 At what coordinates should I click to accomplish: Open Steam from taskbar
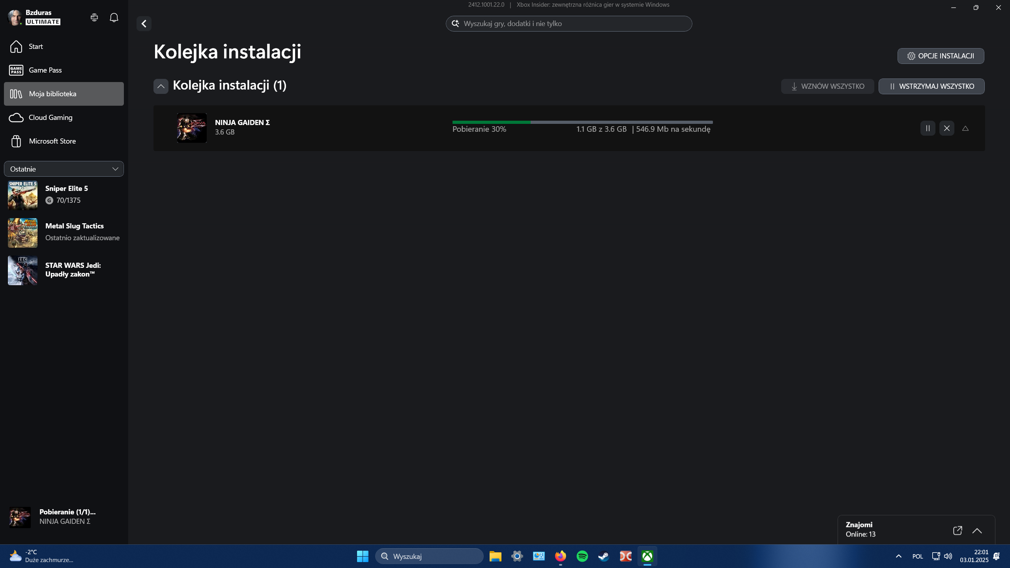click(604, 557)
